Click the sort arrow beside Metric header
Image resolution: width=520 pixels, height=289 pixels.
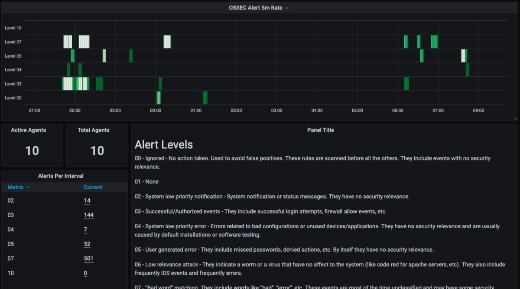[x=29, y=187]
